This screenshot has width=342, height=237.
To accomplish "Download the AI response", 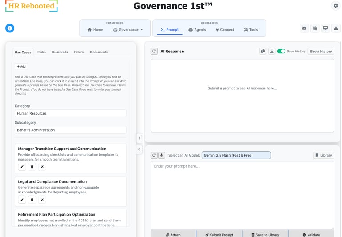I will [x=272, y=51].
